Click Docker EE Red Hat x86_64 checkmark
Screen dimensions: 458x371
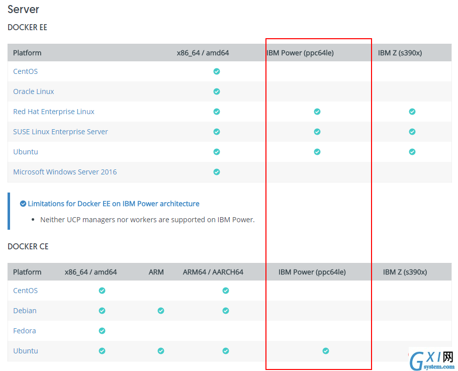(x=217, y=112)
